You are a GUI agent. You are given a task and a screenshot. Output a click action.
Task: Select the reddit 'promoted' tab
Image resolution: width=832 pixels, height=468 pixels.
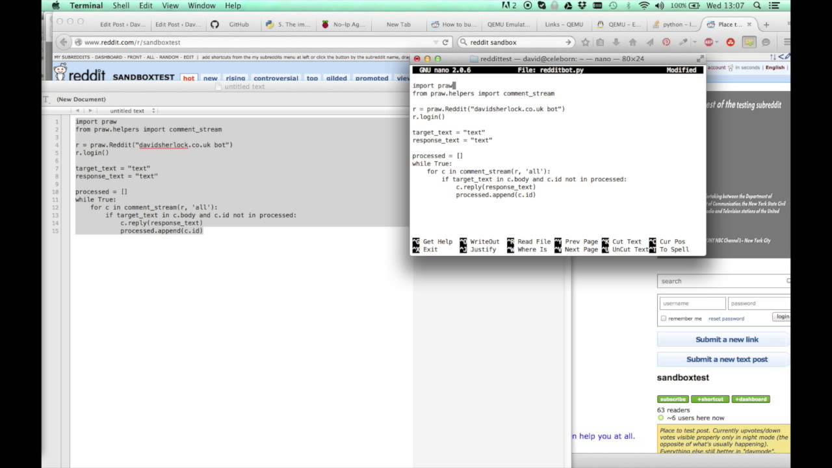(372, 78)
